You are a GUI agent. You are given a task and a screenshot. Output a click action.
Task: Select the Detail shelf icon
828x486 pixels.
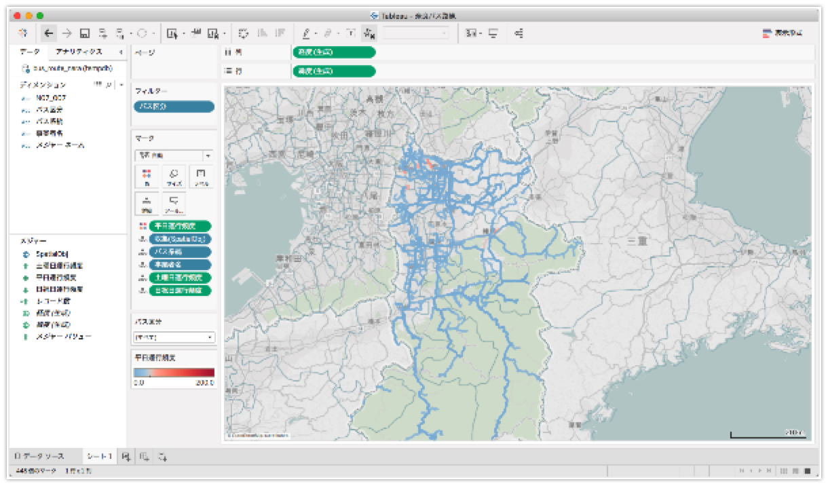147,202
